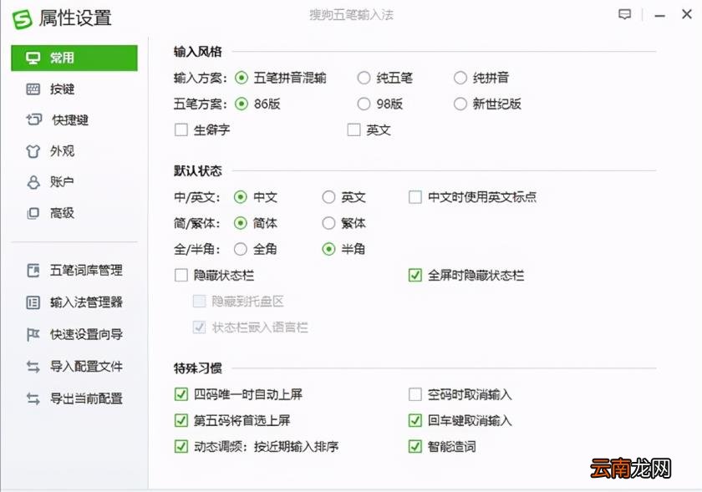Image resolution: width=702 pixels, height=492 pixels.
Task: Set default language to 中文
Action: (x=241, y=197)
